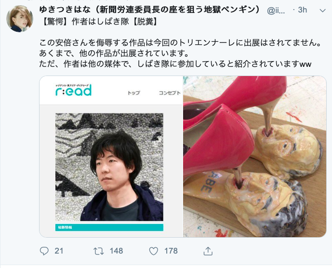Open the pink high heels photo
The height and width of the screenshot is (268, 332).
coord(255,156)
